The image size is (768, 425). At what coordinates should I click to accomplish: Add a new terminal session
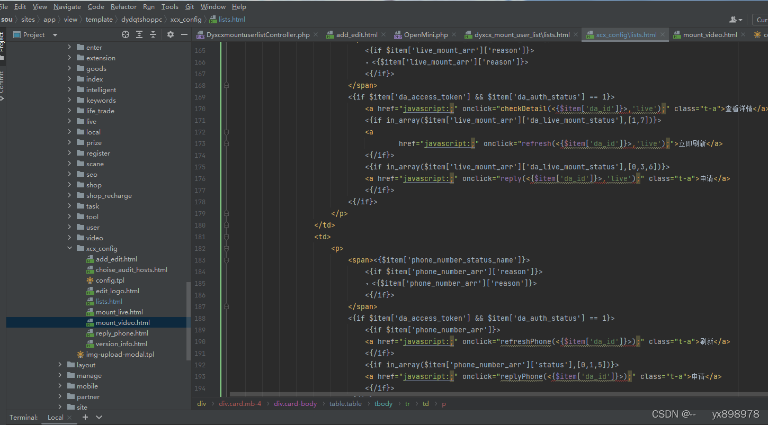[x=85, y=417]
